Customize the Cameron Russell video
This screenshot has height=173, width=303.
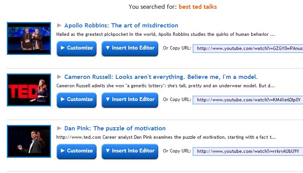(77, 99)
